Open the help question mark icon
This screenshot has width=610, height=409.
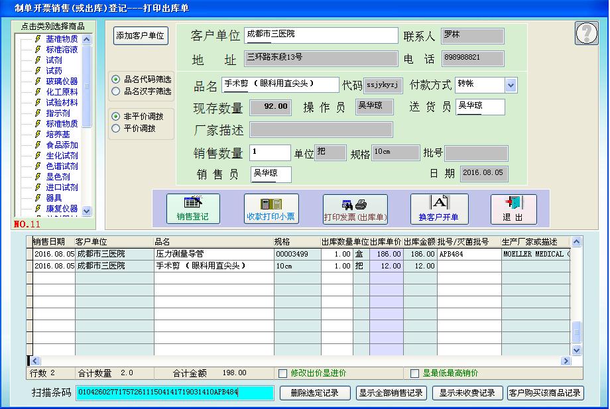click(x=585, y=32)
